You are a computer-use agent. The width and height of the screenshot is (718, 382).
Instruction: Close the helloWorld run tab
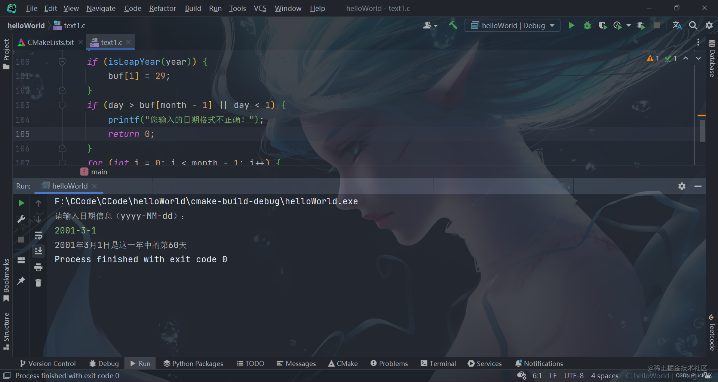coord(94,186)
